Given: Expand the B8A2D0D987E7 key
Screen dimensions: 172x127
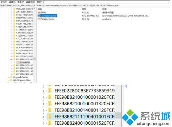Looking at the screenshot, I should pyautogui.click(x=11, y=21).
